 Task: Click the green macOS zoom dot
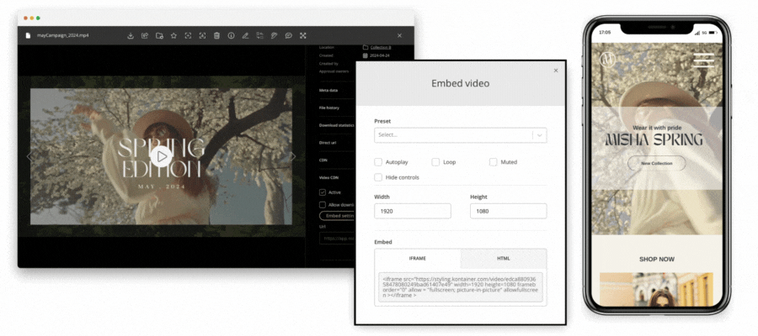[38, 18]
